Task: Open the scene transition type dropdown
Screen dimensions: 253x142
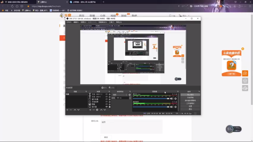Action: pyautogui.click(x=120, y=95)
